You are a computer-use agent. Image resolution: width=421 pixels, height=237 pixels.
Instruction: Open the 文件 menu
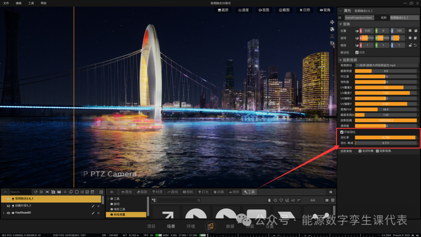(6, 3)
